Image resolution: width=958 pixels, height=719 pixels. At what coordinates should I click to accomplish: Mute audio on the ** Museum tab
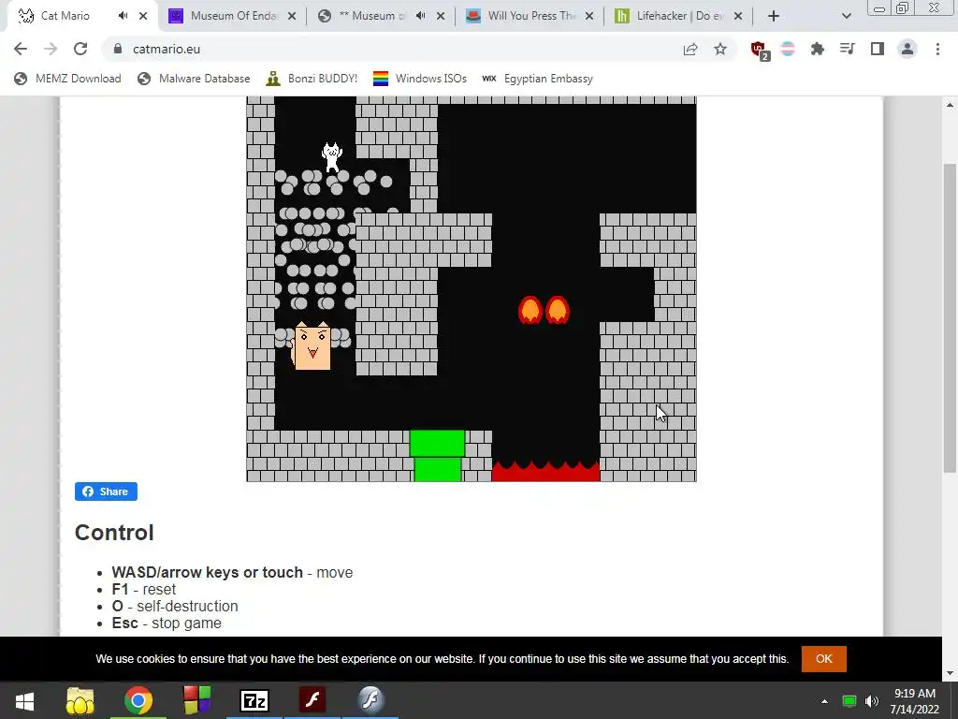(x=420, y=16)
